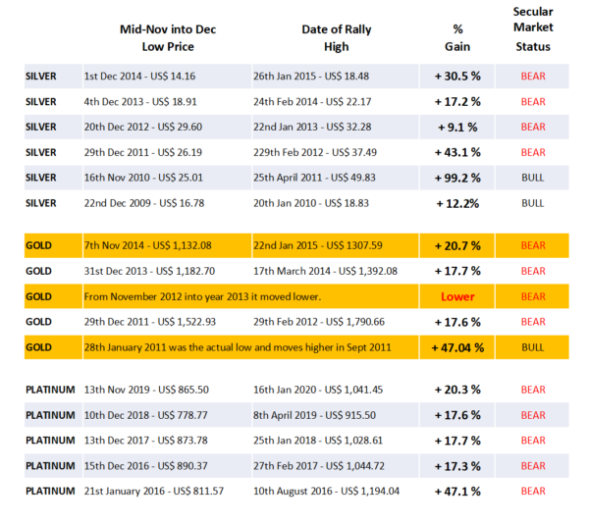The height and width of the screenshot is (524, 589).
Task: Click the 31st Dec 2013 gold low cell
Action: (167, 271)
